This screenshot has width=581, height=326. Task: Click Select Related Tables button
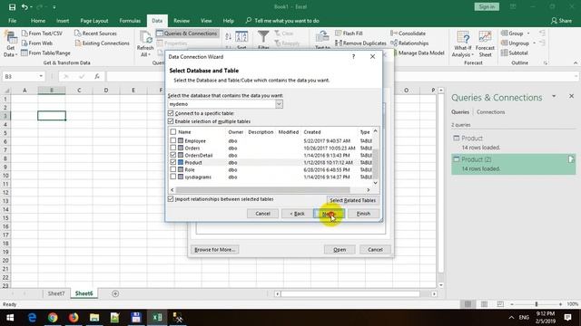353,200
